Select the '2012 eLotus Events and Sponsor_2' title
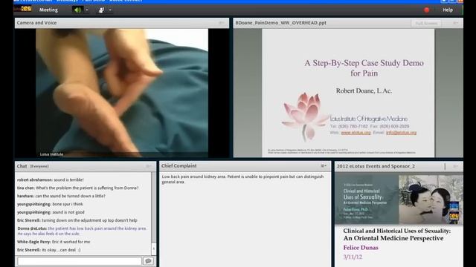476x267 pixels. click(x=376, y=166)
